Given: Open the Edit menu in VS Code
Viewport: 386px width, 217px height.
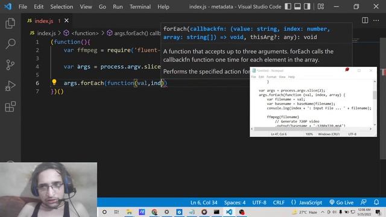Looking at the screenshot, I should pos(39,7).
